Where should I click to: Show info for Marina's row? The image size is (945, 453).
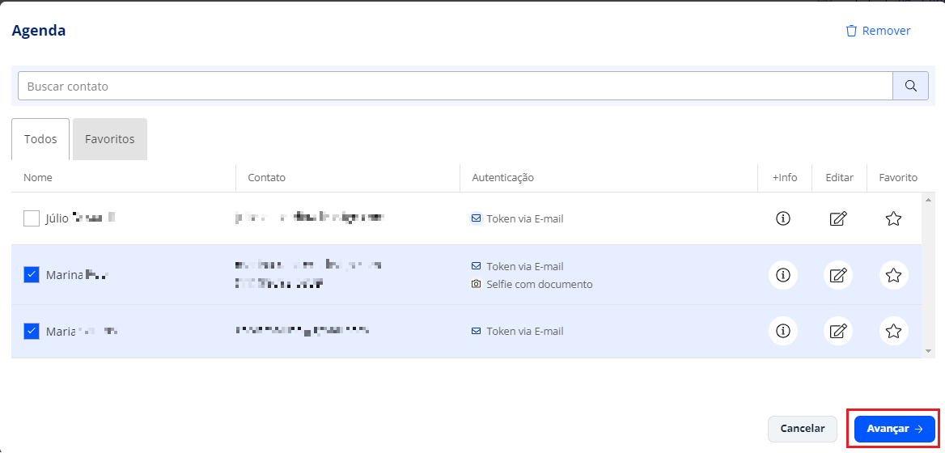783,275
